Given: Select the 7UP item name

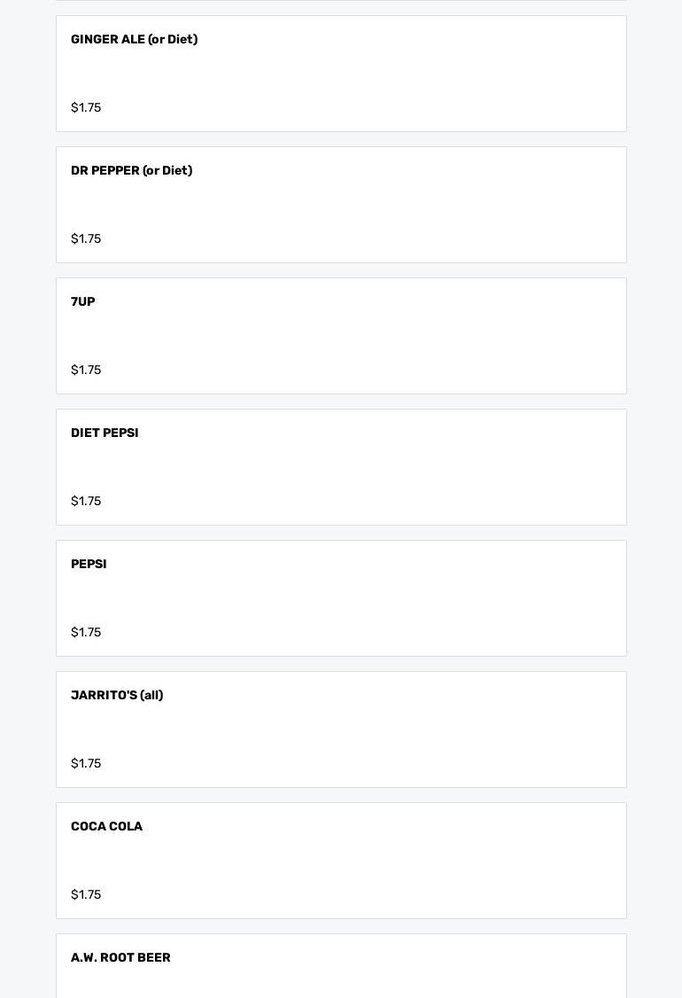Looking at the screenshot, I should click(82, 302).
